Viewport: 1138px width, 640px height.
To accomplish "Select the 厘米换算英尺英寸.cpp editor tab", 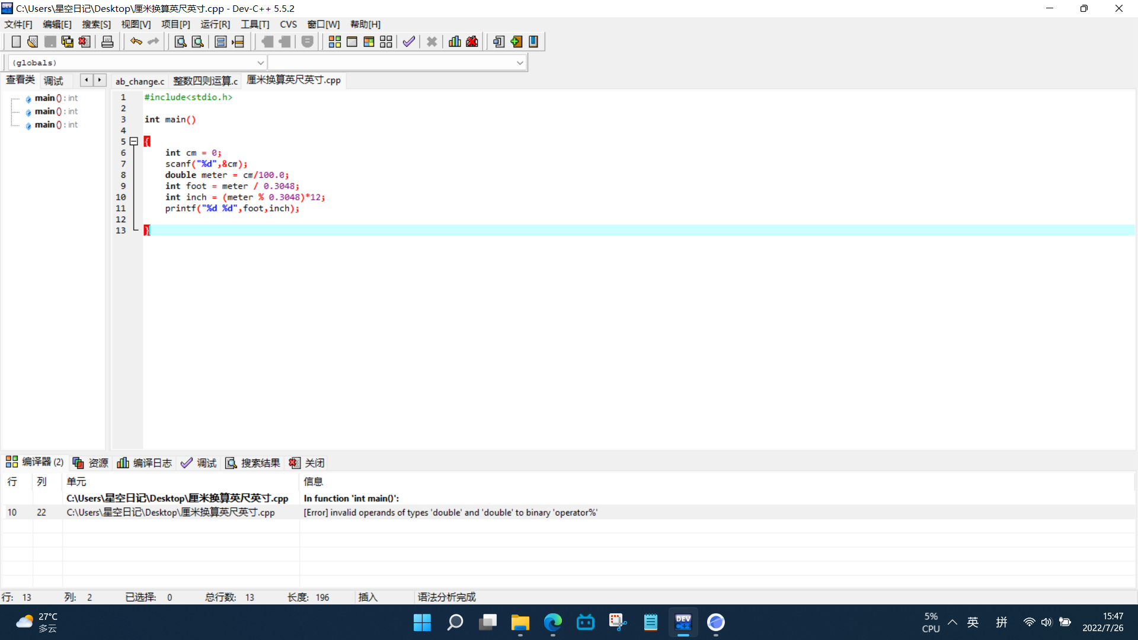I will tap(293, 80).
